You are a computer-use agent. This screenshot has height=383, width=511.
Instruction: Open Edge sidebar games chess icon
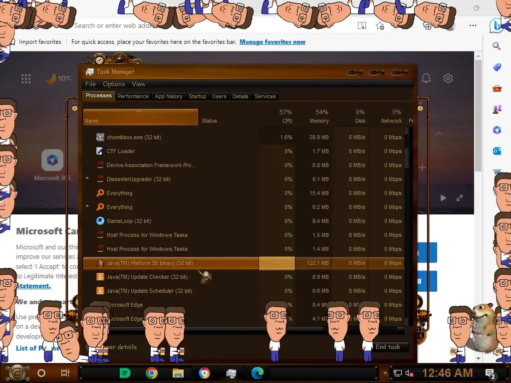(x=497, y=109)
